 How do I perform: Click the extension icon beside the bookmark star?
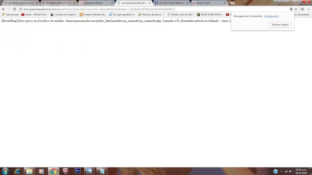(x=302, y=9)
